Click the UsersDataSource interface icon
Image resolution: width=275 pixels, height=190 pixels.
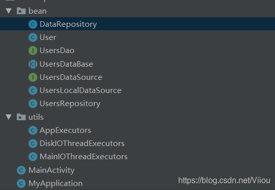pyautogui.click(x=33, y=77)
